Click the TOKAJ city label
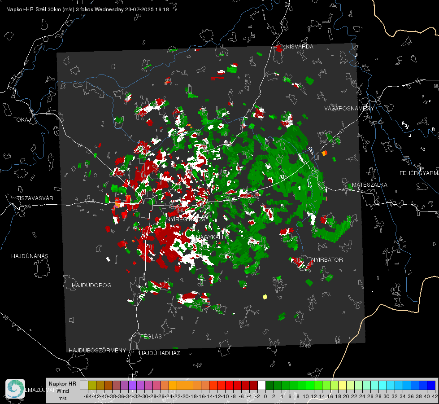The image size is (439, 404). pyautogui.click(x=22, y=120)
